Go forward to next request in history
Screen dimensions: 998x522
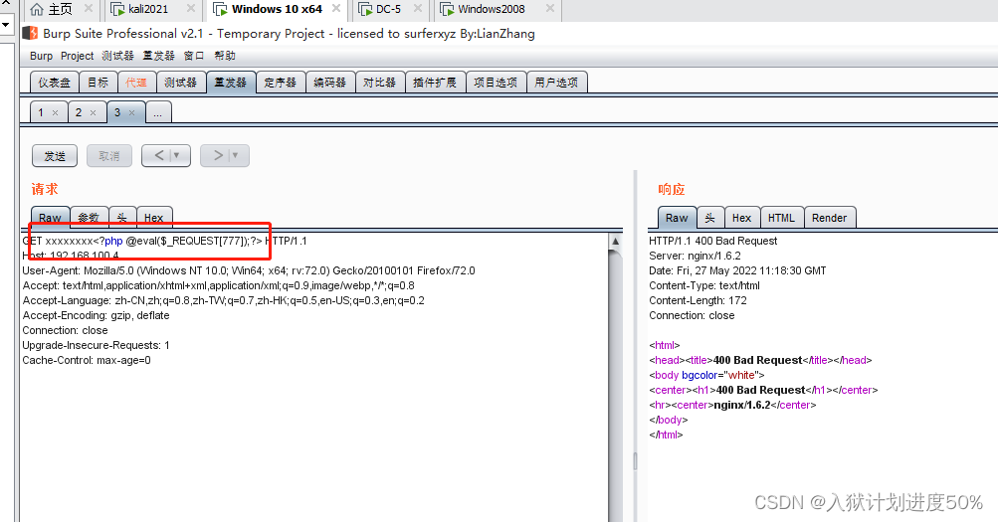(x=218, y=155)
